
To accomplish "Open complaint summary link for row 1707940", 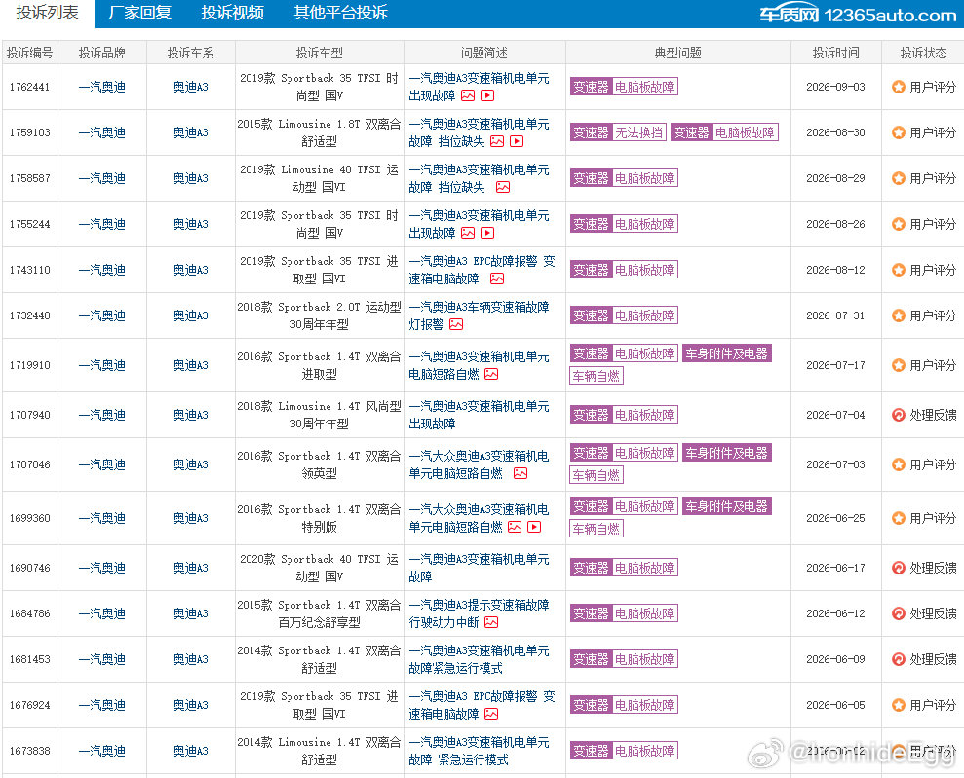I will pos(479,415).
